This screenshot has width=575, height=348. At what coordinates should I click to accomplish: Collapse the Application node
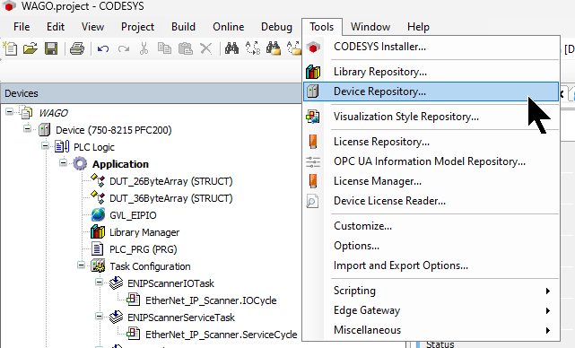point(63,162)
